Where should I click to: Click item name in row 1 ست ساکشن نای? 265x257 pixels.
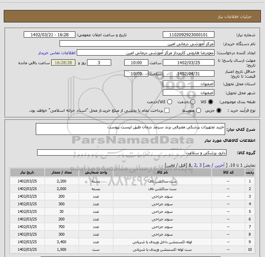(x=162, y=181)
